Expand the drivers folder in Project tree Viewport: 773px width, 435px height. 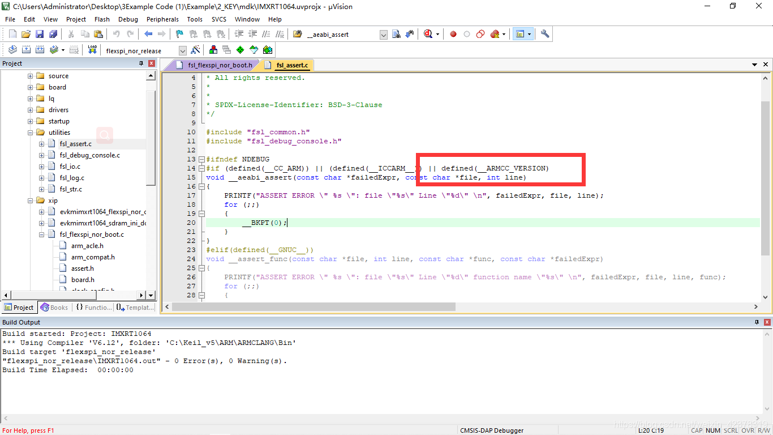pos(31,109)
